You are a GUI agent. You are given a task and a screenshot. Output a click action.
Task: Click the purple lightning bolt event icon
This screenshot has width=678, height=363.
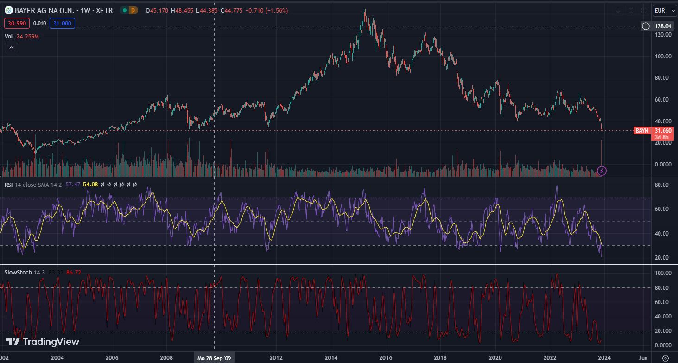(602, 171)
